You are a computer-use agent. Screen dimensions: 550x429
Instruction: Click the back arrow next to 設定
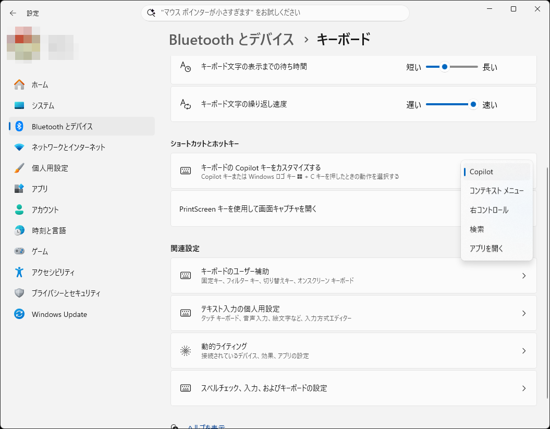(x=13, y=14)
